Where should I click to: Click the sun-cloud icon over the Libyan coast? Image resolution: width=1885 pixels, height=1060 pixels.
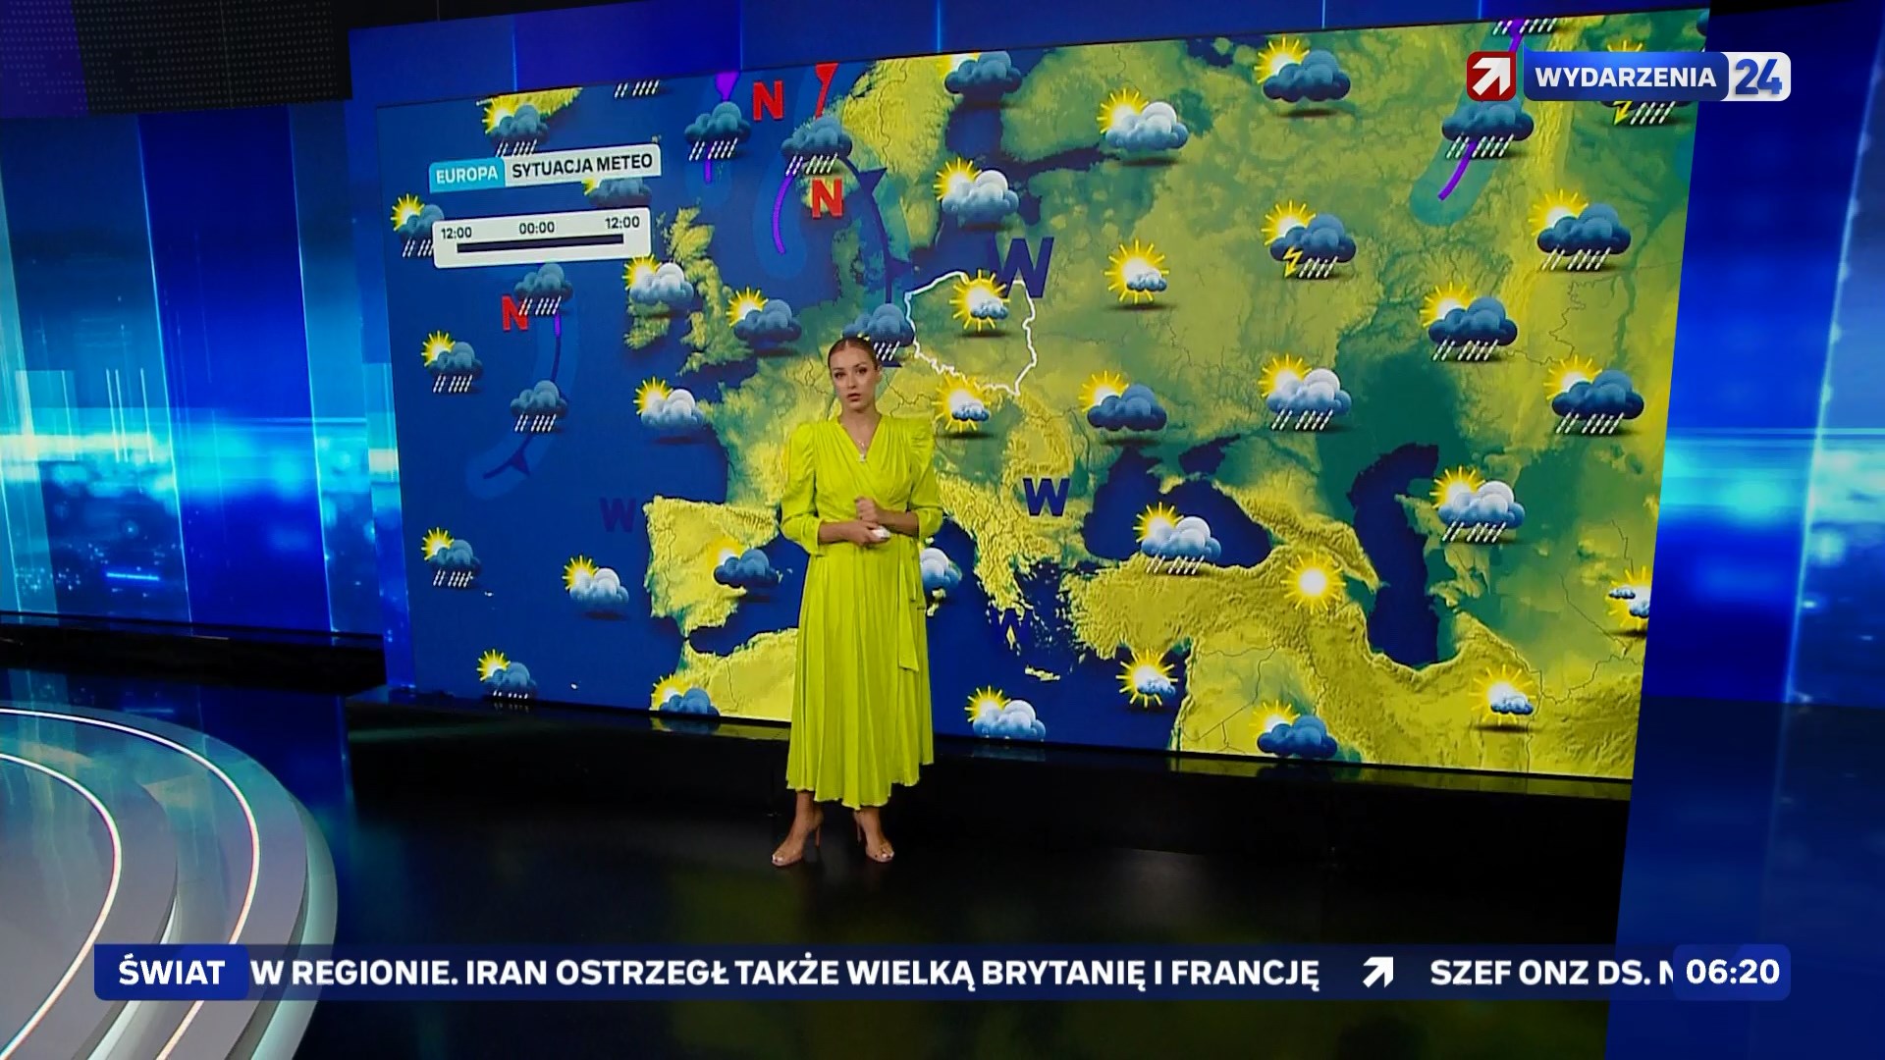coord(1004,715)
